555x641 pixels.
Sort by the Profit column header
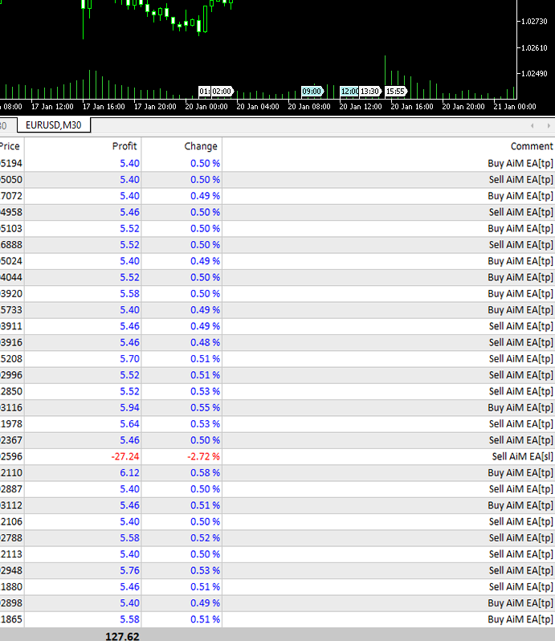124,146
